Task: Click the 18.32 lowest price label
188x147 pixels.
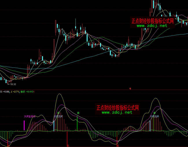Action: (x=12, y=84)
